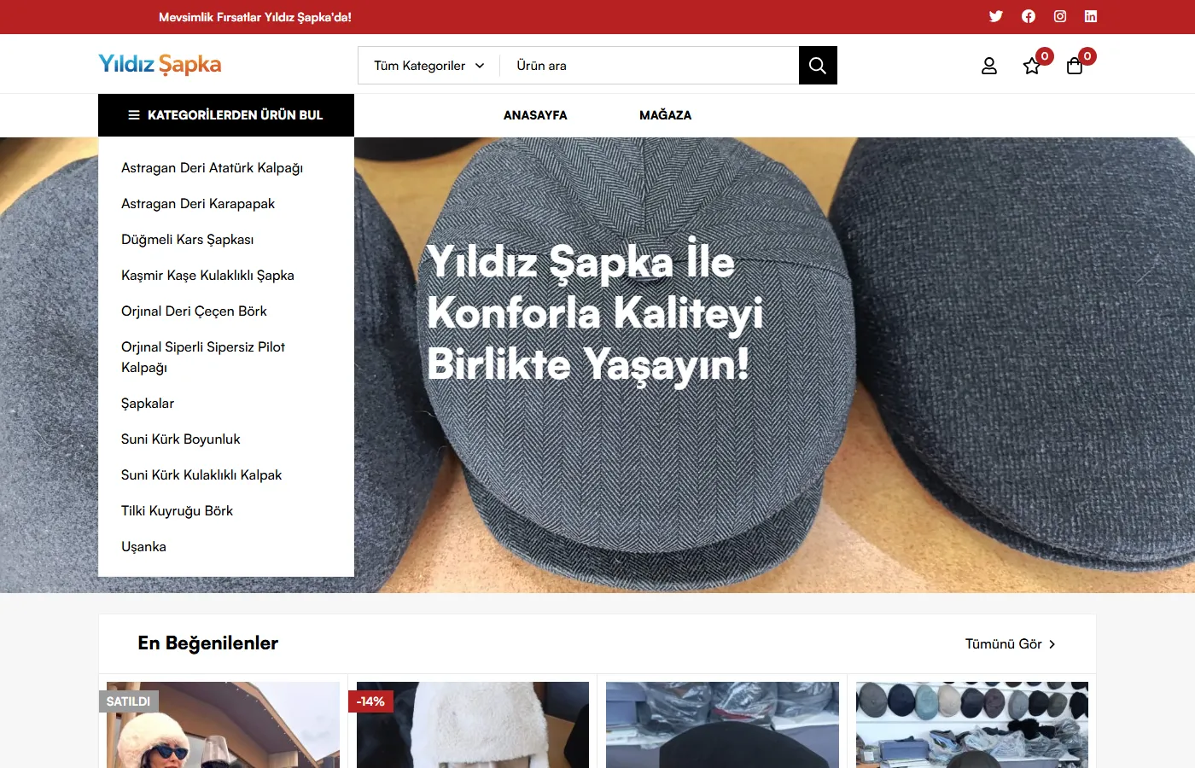Image resolution: width=1195 pixels, height=768 pixels.
Task: Open the wishlist star icon
Action: (1032, 66)
